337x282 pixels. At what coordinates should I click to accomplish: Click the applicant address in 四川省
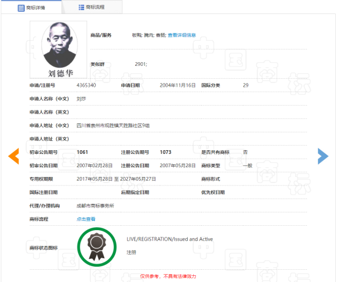point(113,126)
